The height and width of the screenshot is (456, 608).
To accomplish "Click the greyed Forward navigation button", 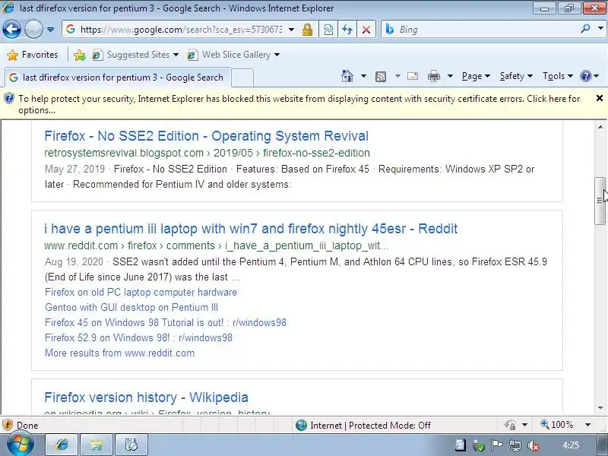I will (33, 30).
